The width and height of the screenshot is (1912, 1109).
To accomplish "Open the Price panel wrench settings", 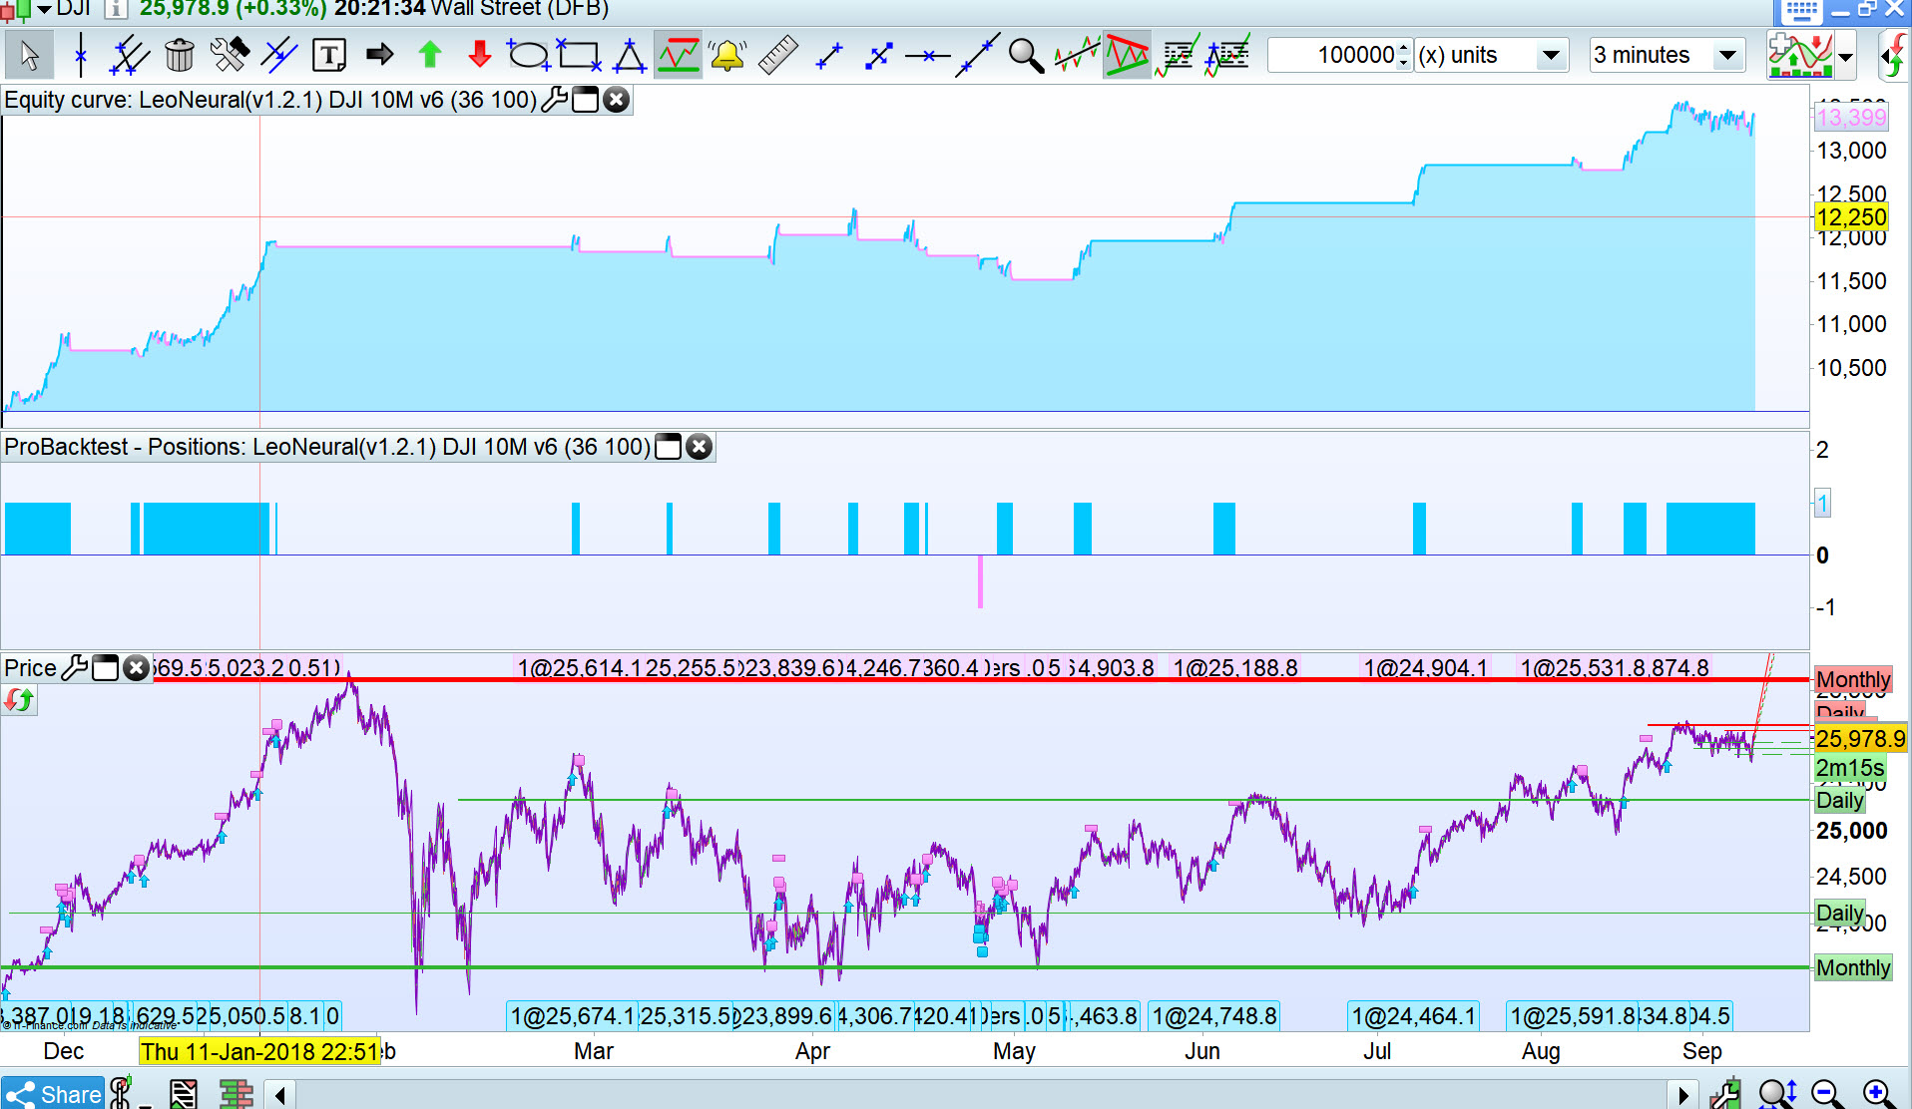I will (x=75, y=668).
